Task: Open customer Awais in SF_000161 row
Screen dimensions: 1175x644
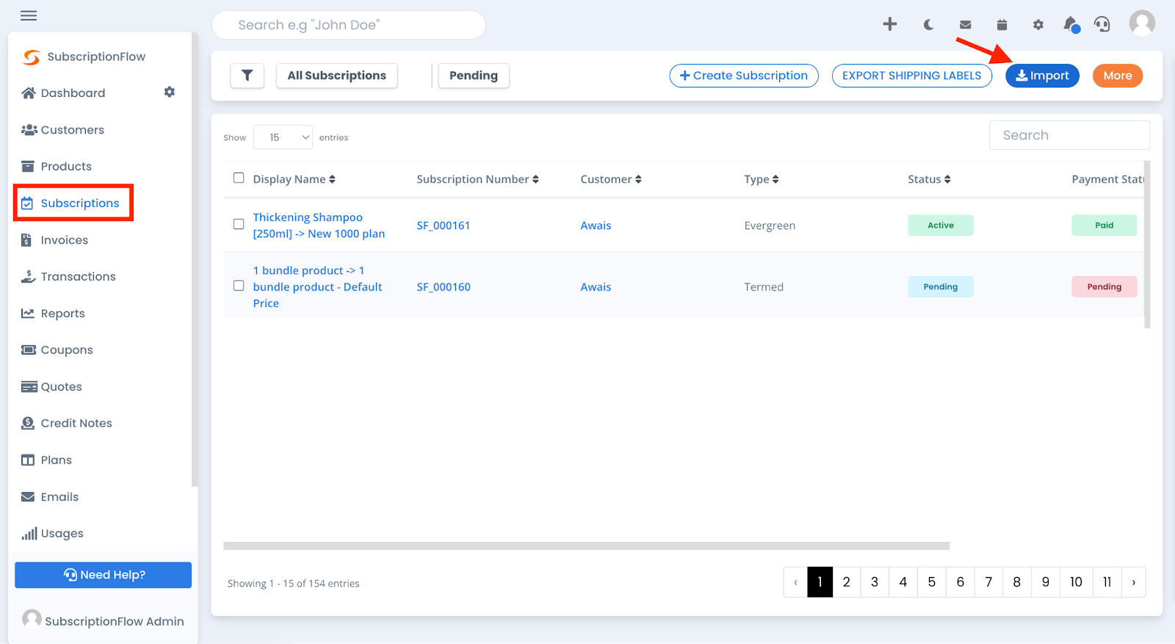Action: (x=596, y=225)
